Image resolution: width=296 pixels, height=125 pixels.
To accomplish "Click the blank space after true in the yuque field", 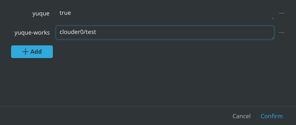I will pyautogui.click(x=170, y=13).
